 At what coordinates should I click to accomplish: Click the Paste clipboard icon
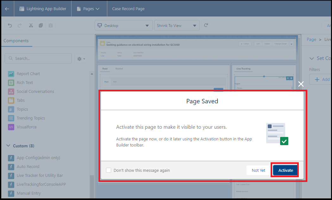click(x=51, y=25)
